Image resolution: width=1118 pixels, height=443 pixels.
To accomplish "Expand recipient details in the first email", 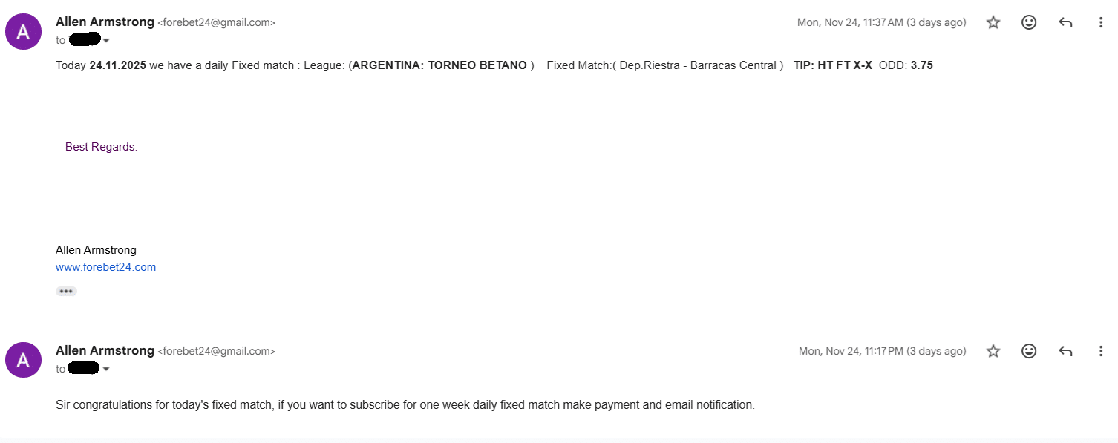I will [106, 40].
